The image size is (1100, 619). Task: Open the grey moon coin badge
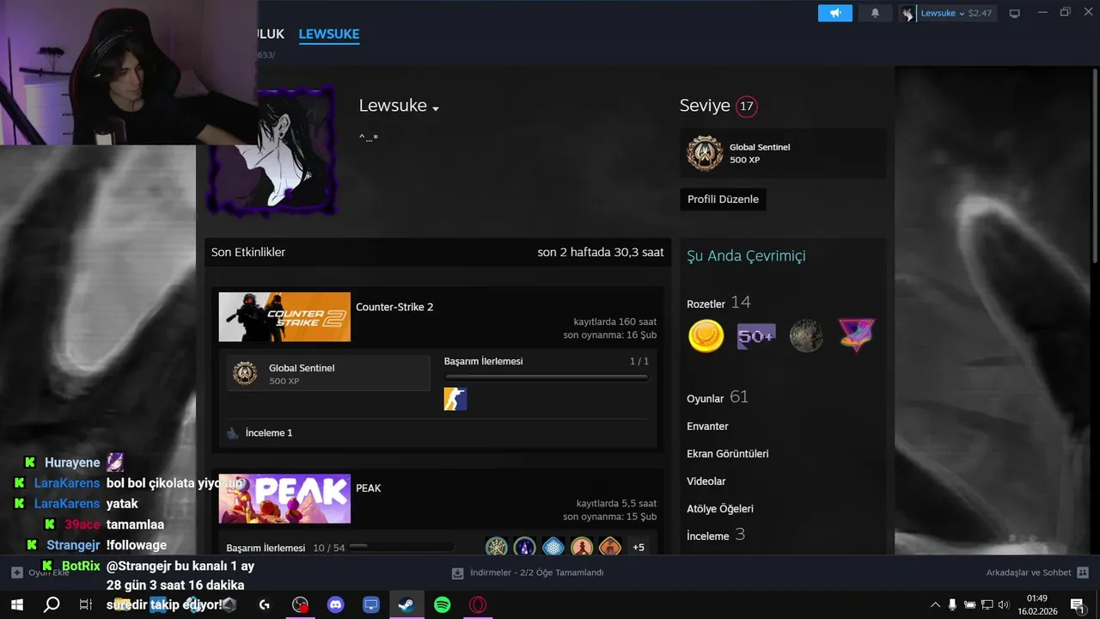pos(806,335)
